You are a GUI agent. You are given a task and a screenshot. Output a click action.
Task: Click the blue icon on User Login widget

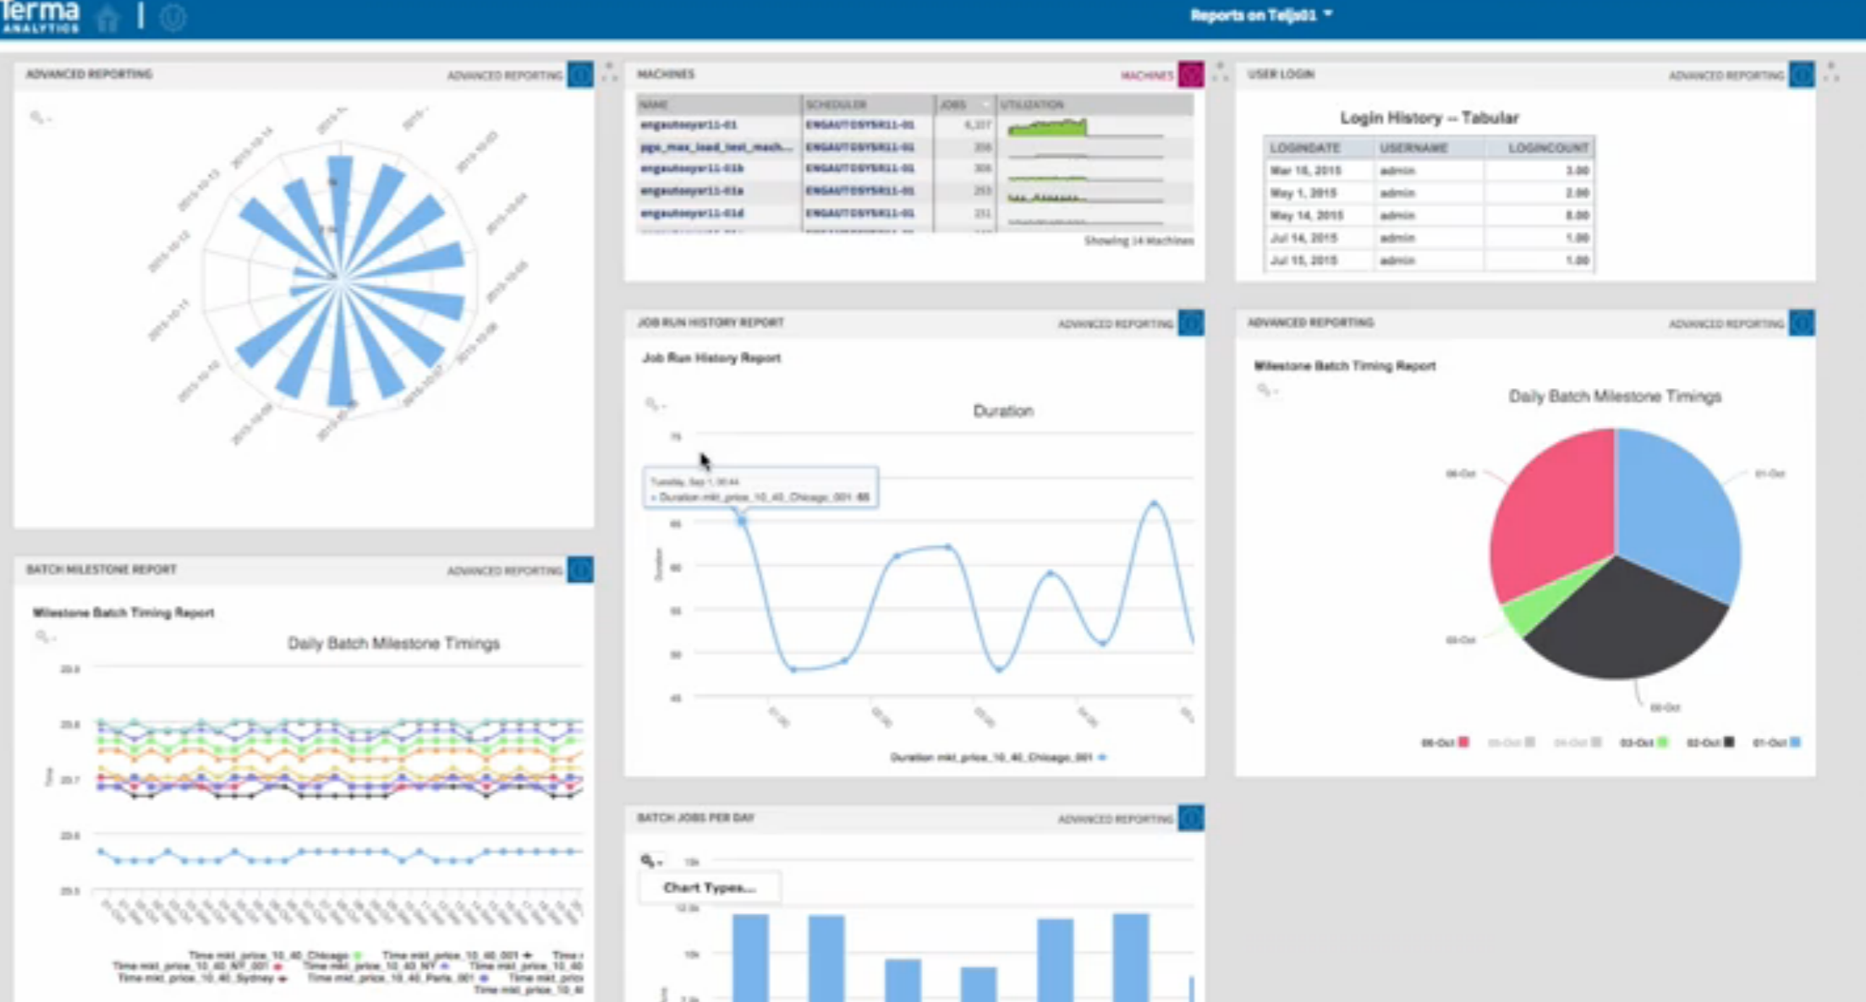[x=1801, y=75]
